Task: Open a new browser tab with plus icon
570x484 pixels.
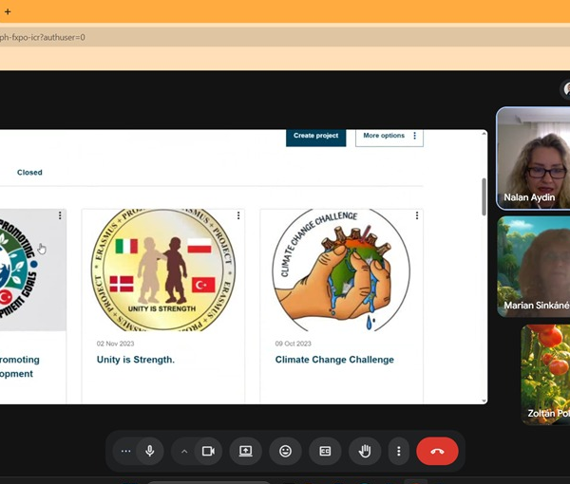Action: [x=8, y=11]
